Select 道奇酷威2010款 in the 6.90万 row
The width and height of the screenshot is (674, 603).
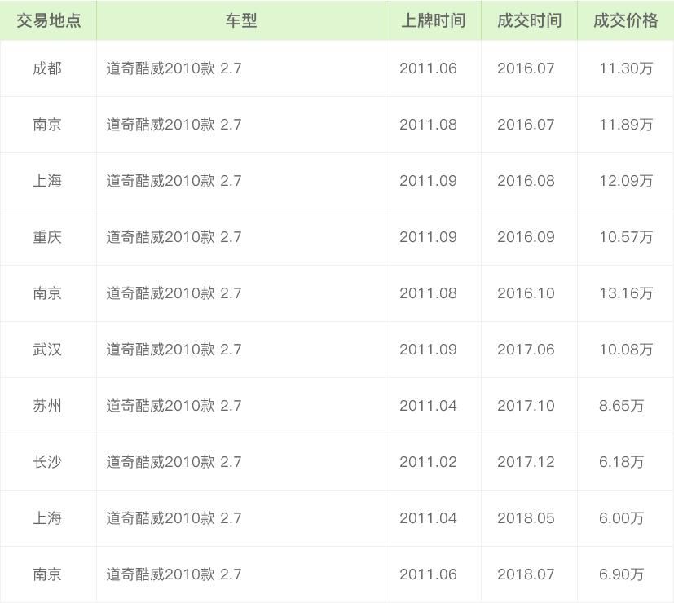click(161, 574)
